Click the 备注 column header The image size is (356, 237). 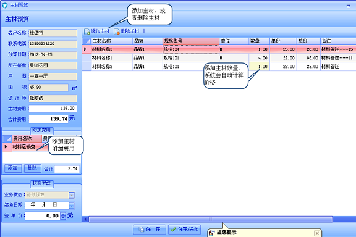coord(338,41)
